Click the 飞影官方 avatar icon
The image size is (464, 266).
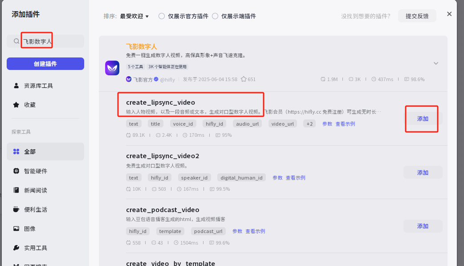click(129, 79)
